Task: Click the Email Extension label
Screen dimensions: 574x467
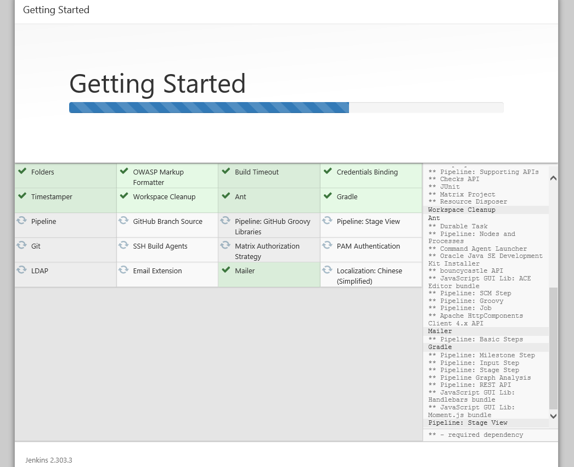Action: pos(157,271)
